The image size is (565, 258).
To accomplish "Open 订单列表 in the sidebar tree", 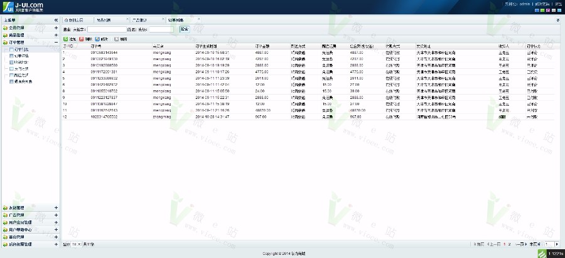I will click(x=21, y=49).
